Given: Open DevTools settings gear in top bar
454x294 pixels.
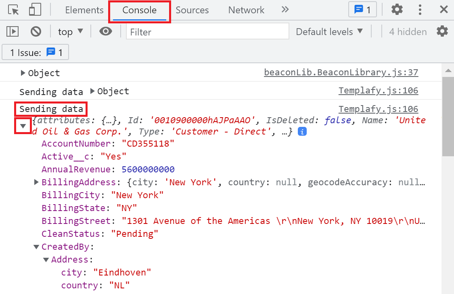Looking at the screenshot, I should (x=397, y=10).
